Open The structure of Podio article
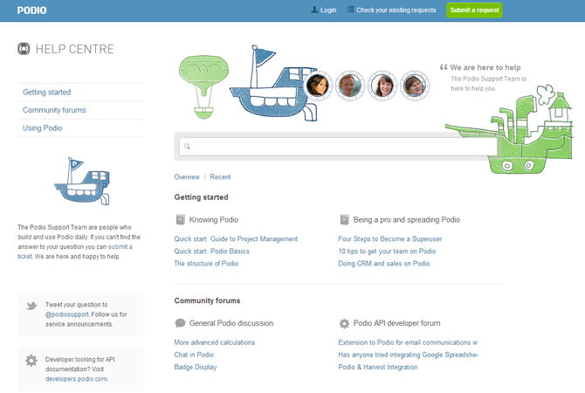This screenshot has width=585, height=393. tap(206, 264)
